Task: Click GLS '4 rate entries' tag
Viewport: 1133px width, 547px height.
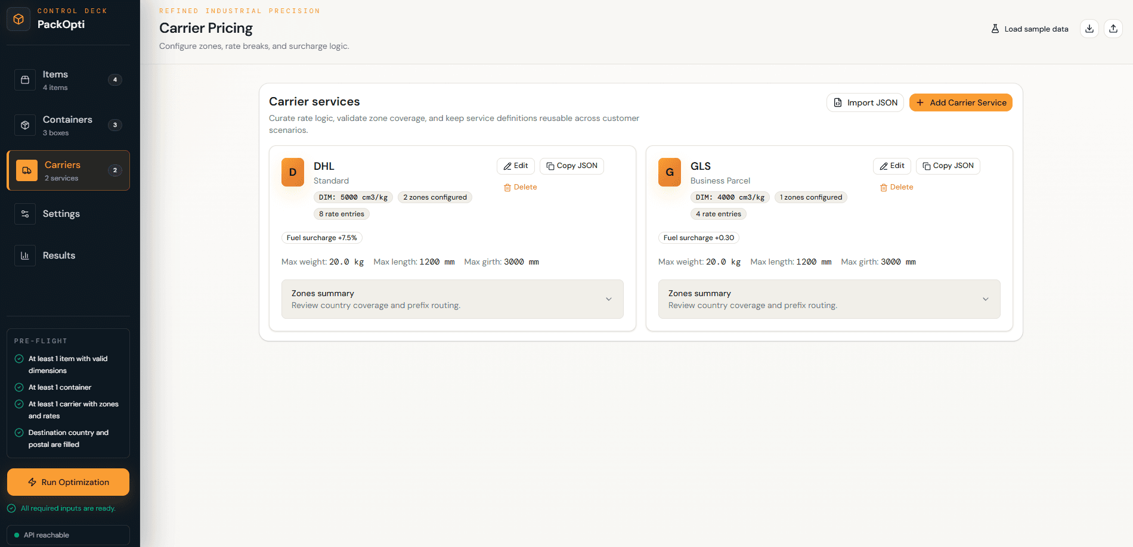Action: click(719, 214)
